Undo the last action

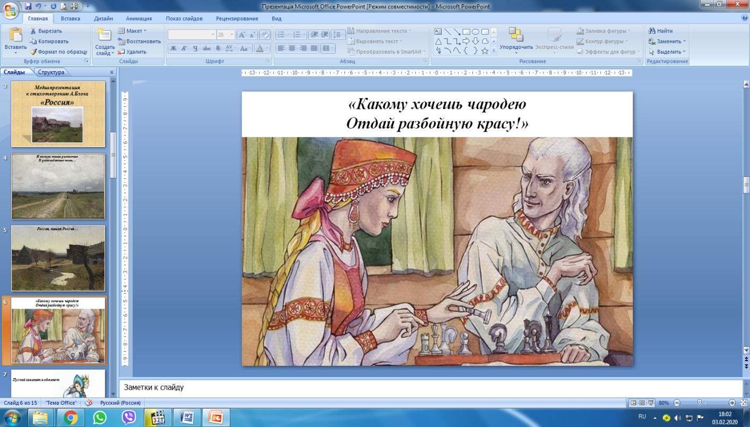(38, 6)
